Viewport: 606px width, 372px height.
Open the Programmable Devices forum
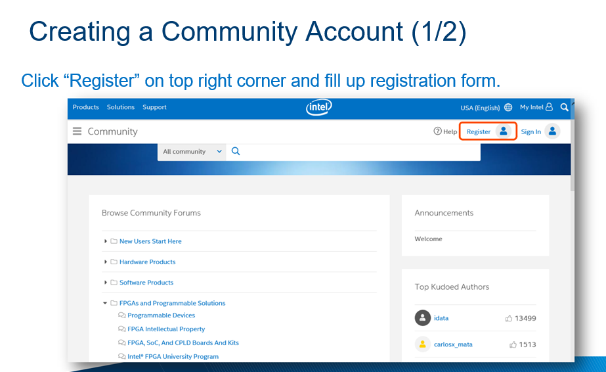coord(161,315)
